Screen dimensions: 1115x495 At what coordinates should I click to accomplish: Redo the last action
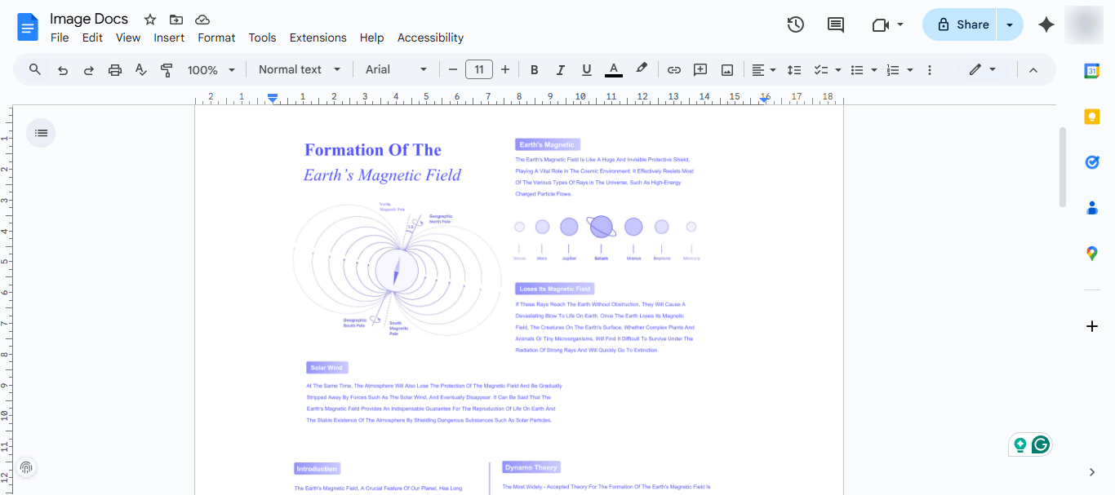pos(89,70)
